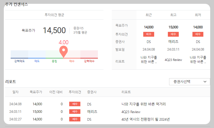Click the 이전 대비 column header
Screen dimensions: 214x128
click(x=56, y=92)
